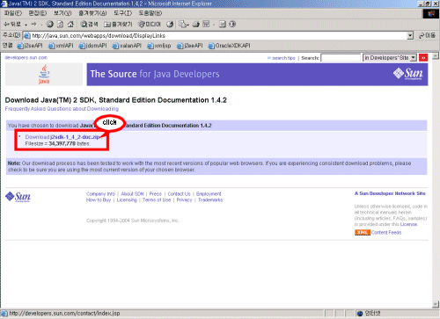The width and height of the screenshot is (440, 319).
Task: Click the XML Content Feeds badge
Action: pos(363,233)
